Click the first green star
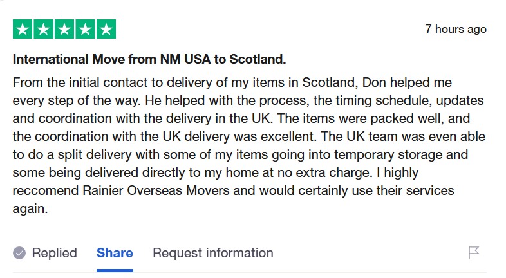506x278 pixels. 23,29
